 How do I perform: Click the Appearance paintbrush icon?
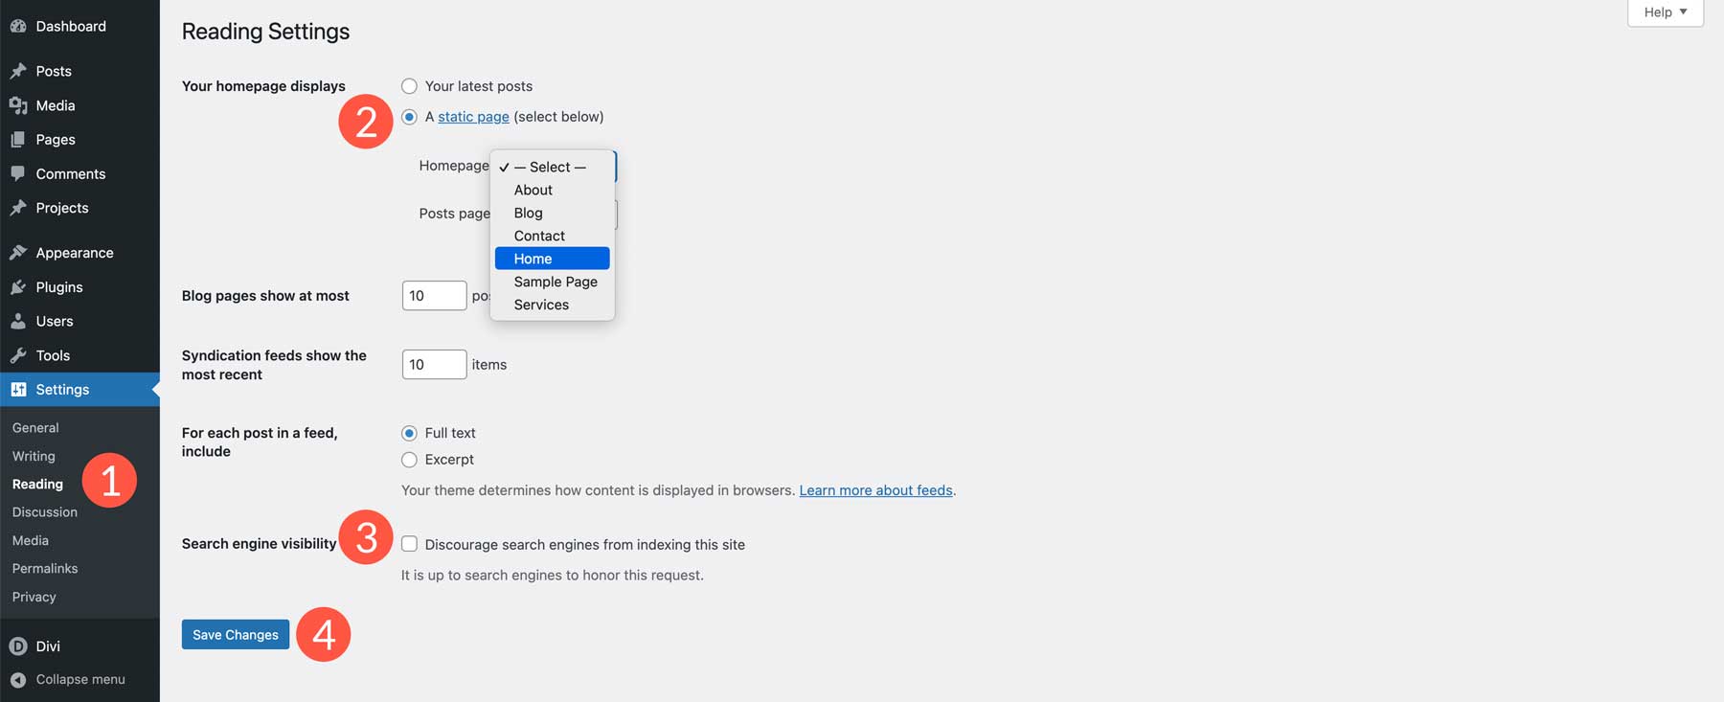point(18,253)
